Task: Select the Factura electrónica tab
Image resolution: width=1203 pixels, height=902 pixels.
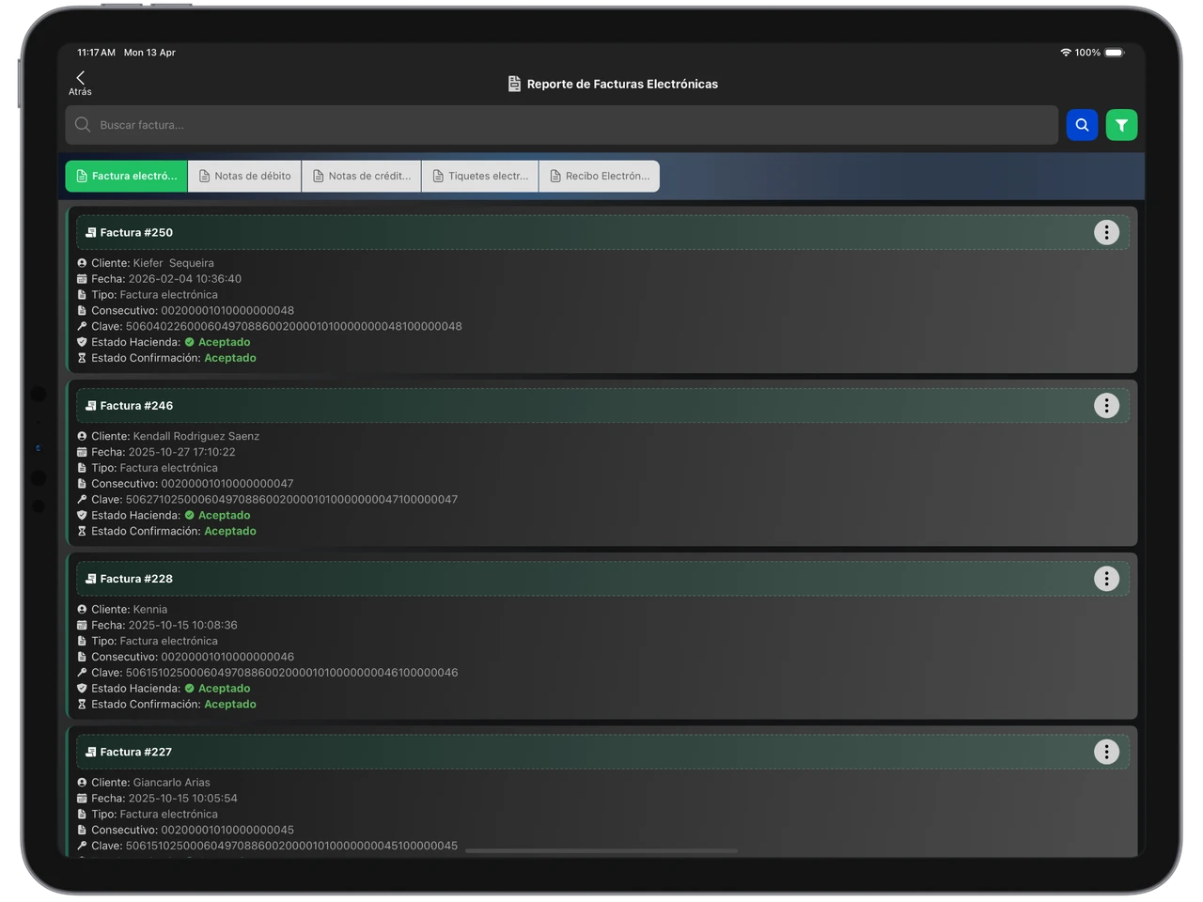Action: pos(127,176)
